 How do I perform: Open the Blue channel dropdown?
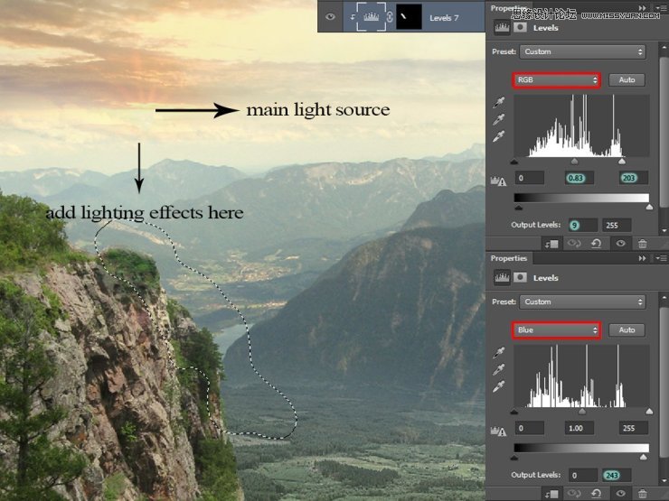click(x=557, y=330)
